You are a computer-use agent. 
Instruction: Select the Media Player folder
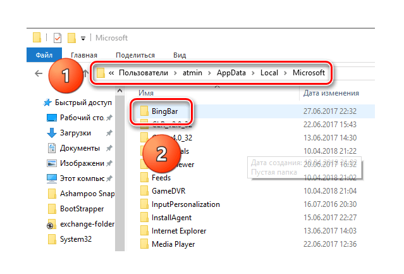coord(173,244)
